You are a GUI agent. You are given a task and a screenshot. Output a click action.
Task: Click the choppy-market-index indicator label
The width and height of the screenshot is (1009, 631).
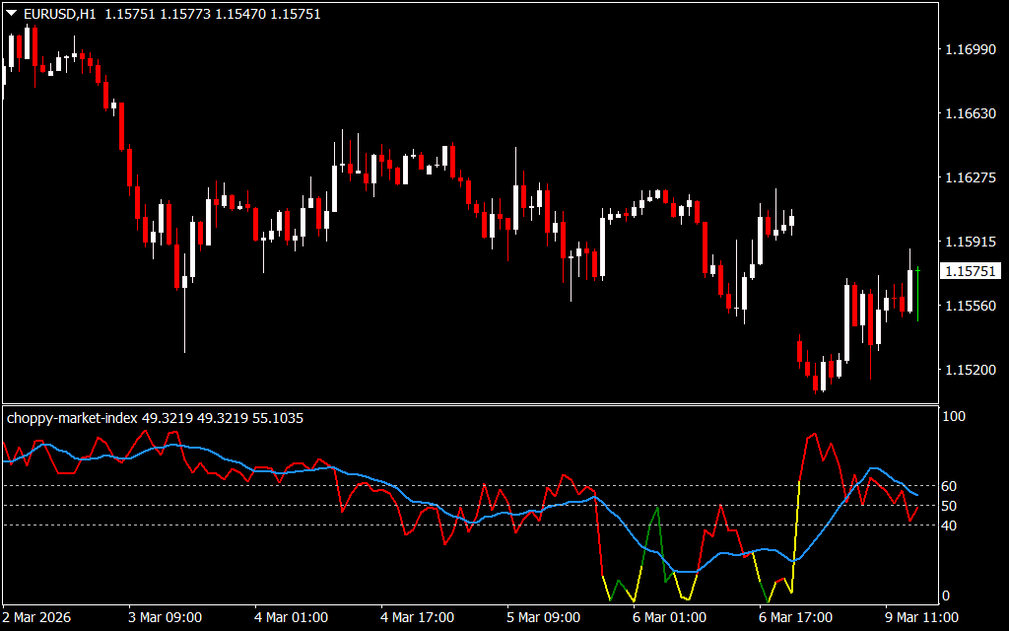(x=73, y=418)
